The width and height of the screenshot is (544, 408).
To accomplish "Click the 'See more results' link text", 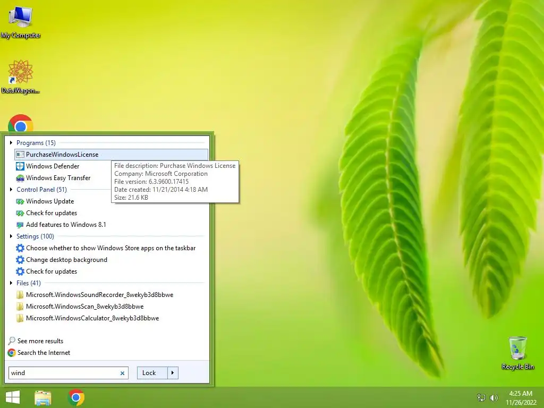I will pyautogui.click(x=40, y=341).
